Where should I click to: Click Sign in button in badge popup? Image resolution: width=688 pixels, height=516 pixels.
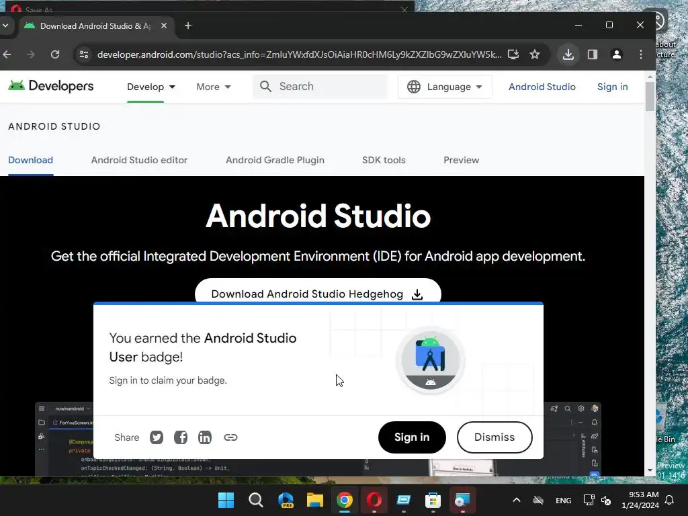point(412,437)
